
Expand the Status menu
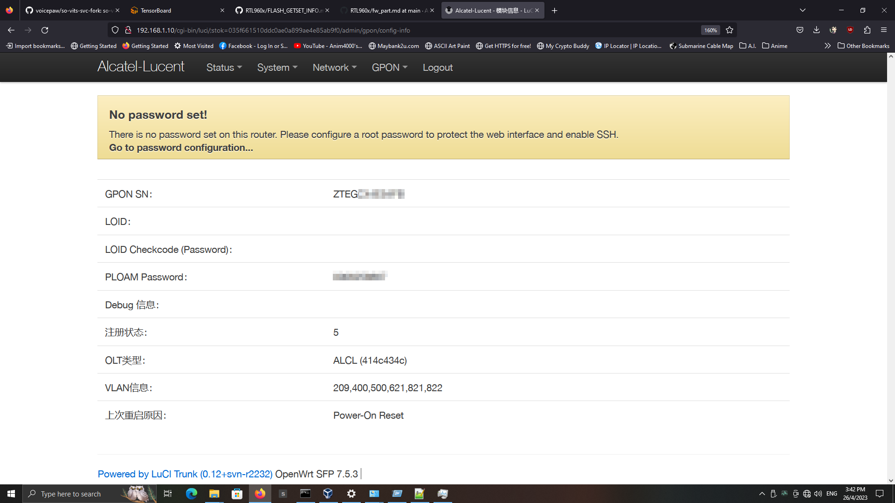point(224,68)
